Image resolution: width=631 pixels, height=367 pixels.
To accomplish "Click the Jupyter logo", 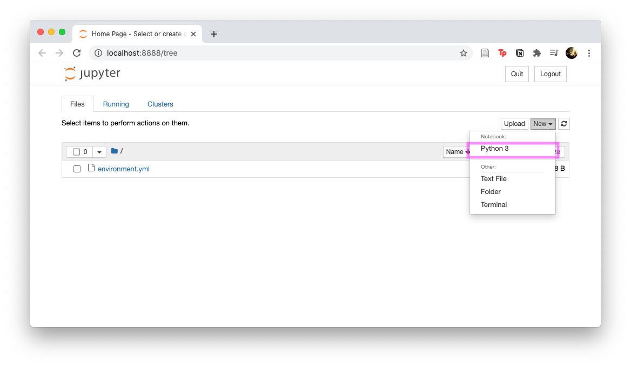I will pos(92,74).
